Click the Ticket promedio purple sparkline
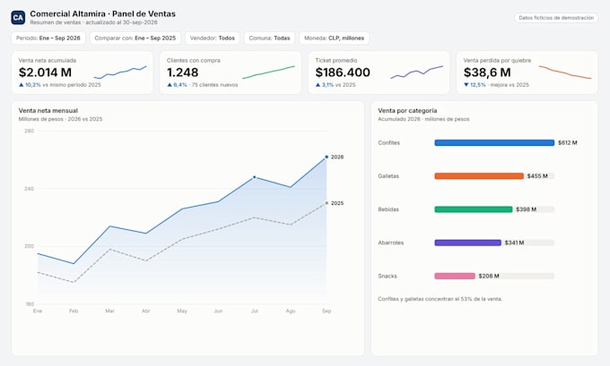Screen dimensions: 610x366 tap(416, 72)
